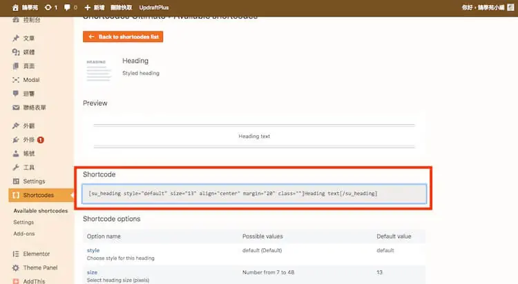
Task: Click 'default' in the Default value column
Action: [x=385, y=250]
